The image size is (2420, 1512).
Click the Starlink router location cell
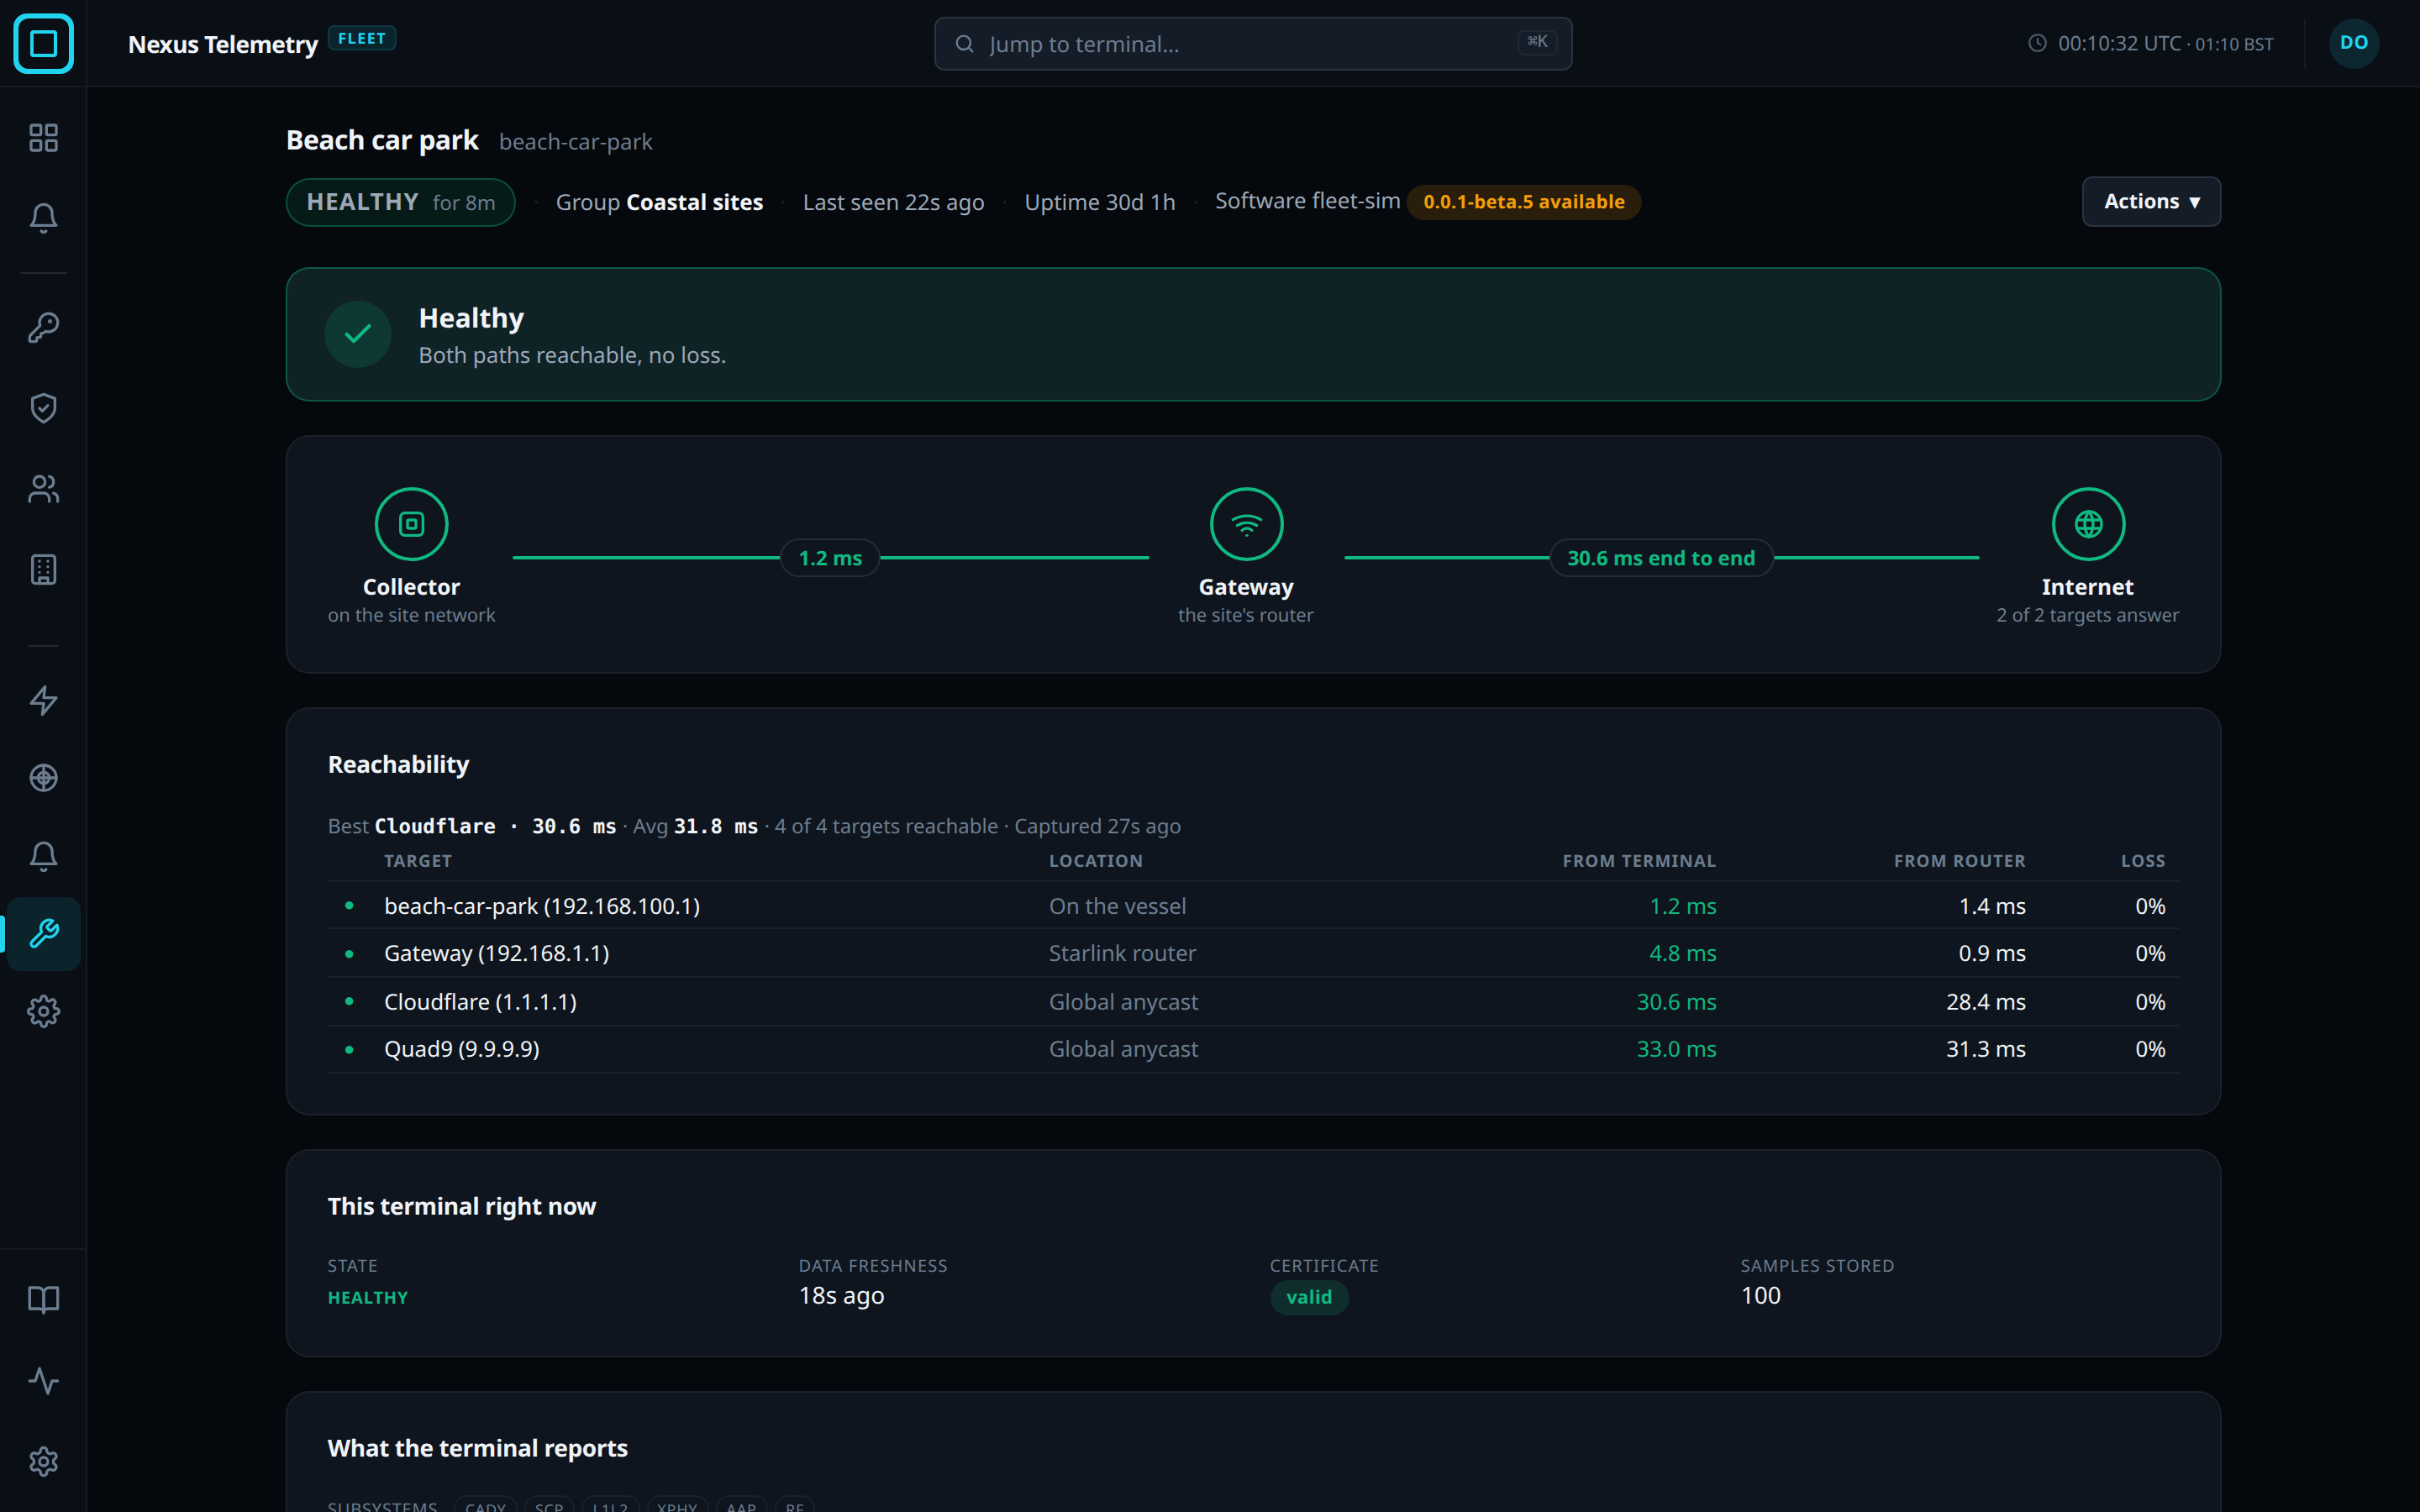(1122, 953)
